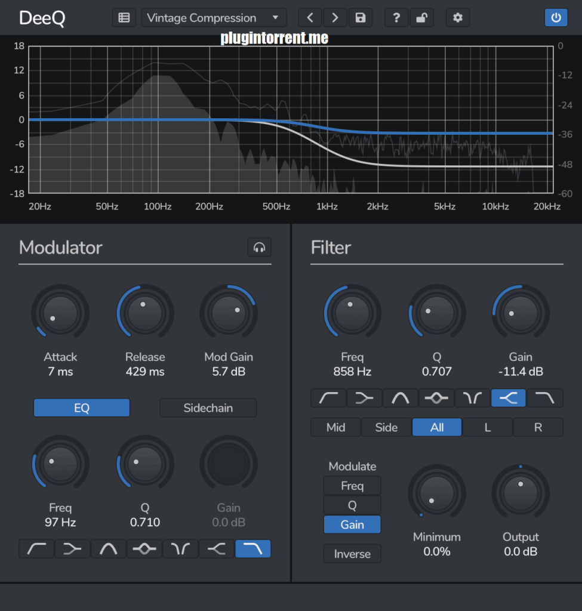Click the Output knob
The height and width of the screenshot is (611, 582).
pos(521,493)
